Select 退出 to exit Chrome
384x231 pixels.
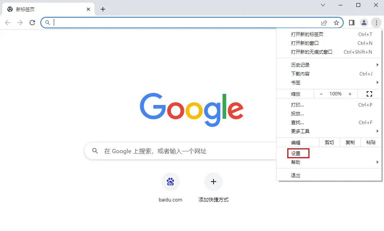click(329, 175)
